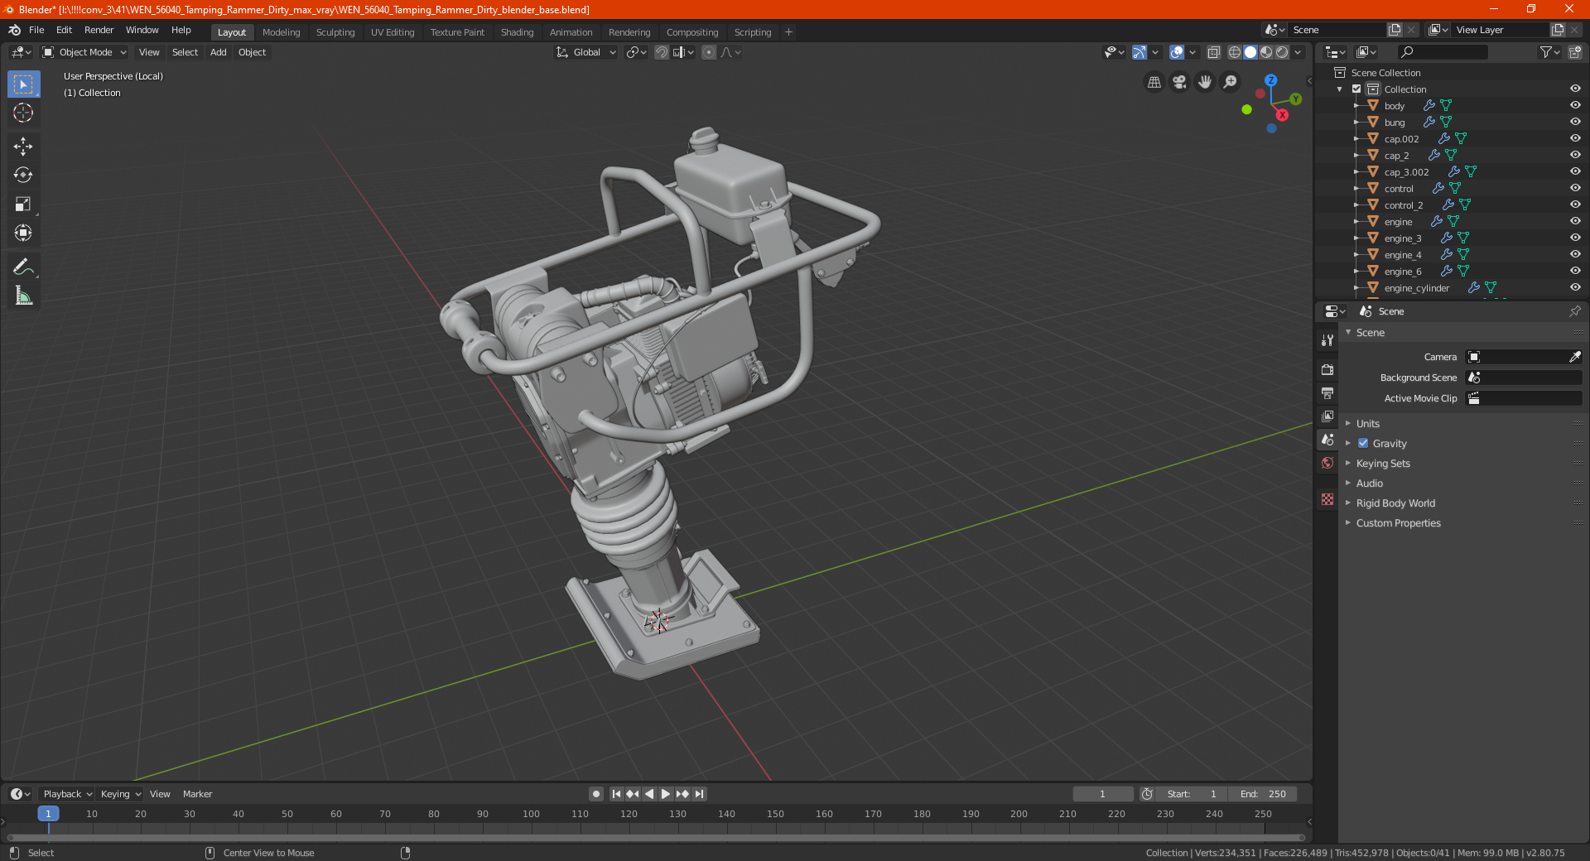Click the End frame field
Screen dimensions: 1590x861
(x=1263, y=794)
